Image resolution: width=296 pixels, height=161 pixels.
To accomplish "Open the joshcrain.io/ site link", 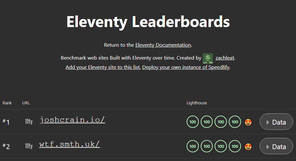I will (72, 120).
